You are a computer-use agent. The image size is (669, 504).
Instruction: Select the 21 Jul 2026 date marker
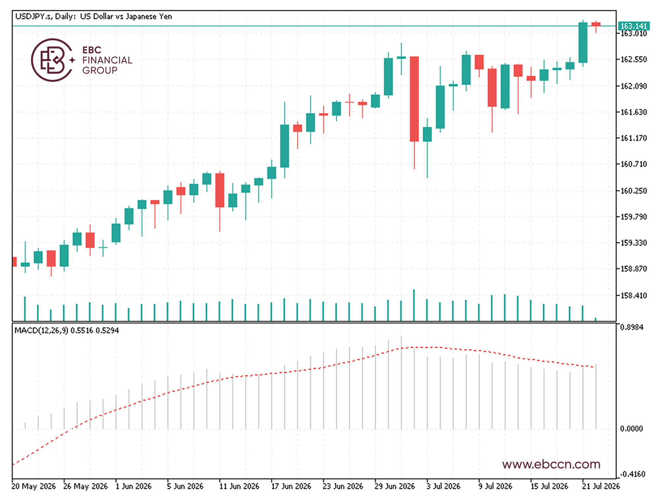(x=601, y=486)
